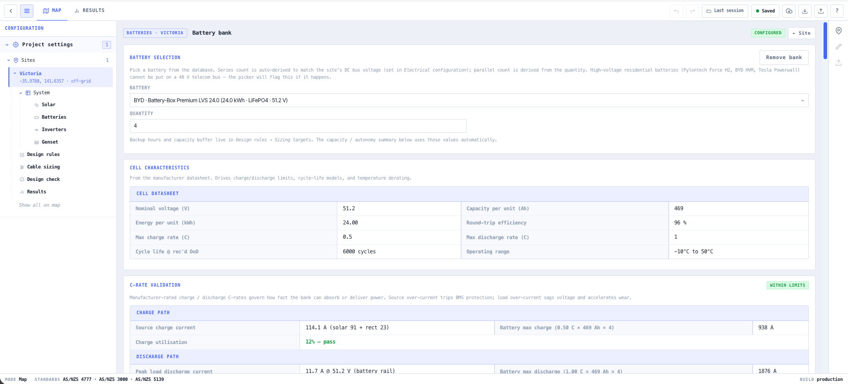
Task: Click the Round-trip efficiency value 96 %
Action: click(680, 223)
